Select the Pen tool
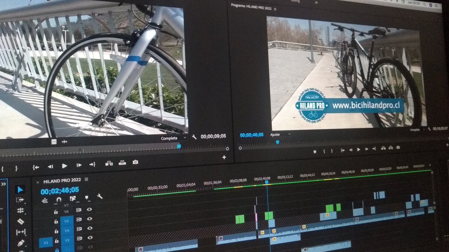The height and width of the screenshot is (252, 449). click(x=21, y=243)
